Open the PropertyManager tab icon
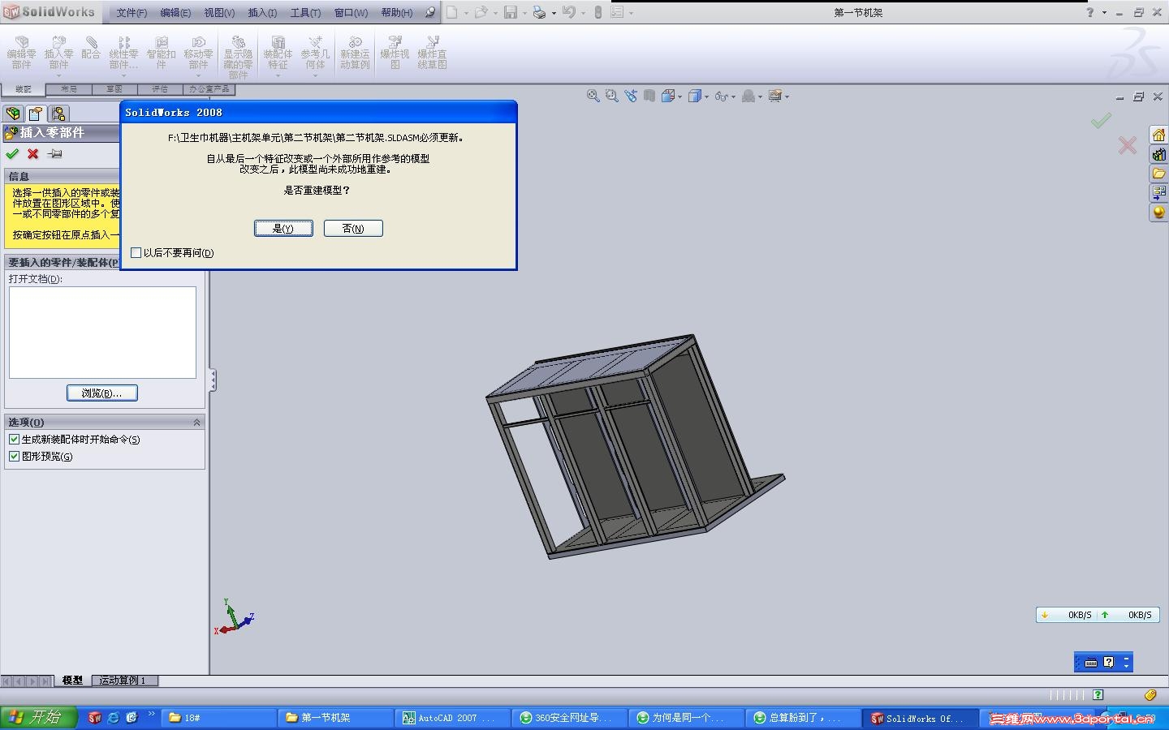The height and width of the screenshot is (730, 1169). tap(36, 114)
